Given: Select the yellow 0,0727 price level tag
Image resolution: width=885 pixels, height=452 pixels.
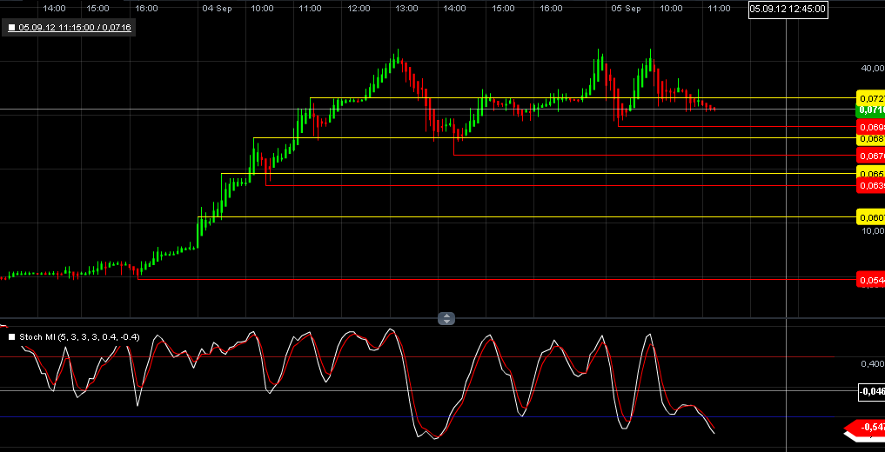Looking at the screenshot, I should click(871, 98).
